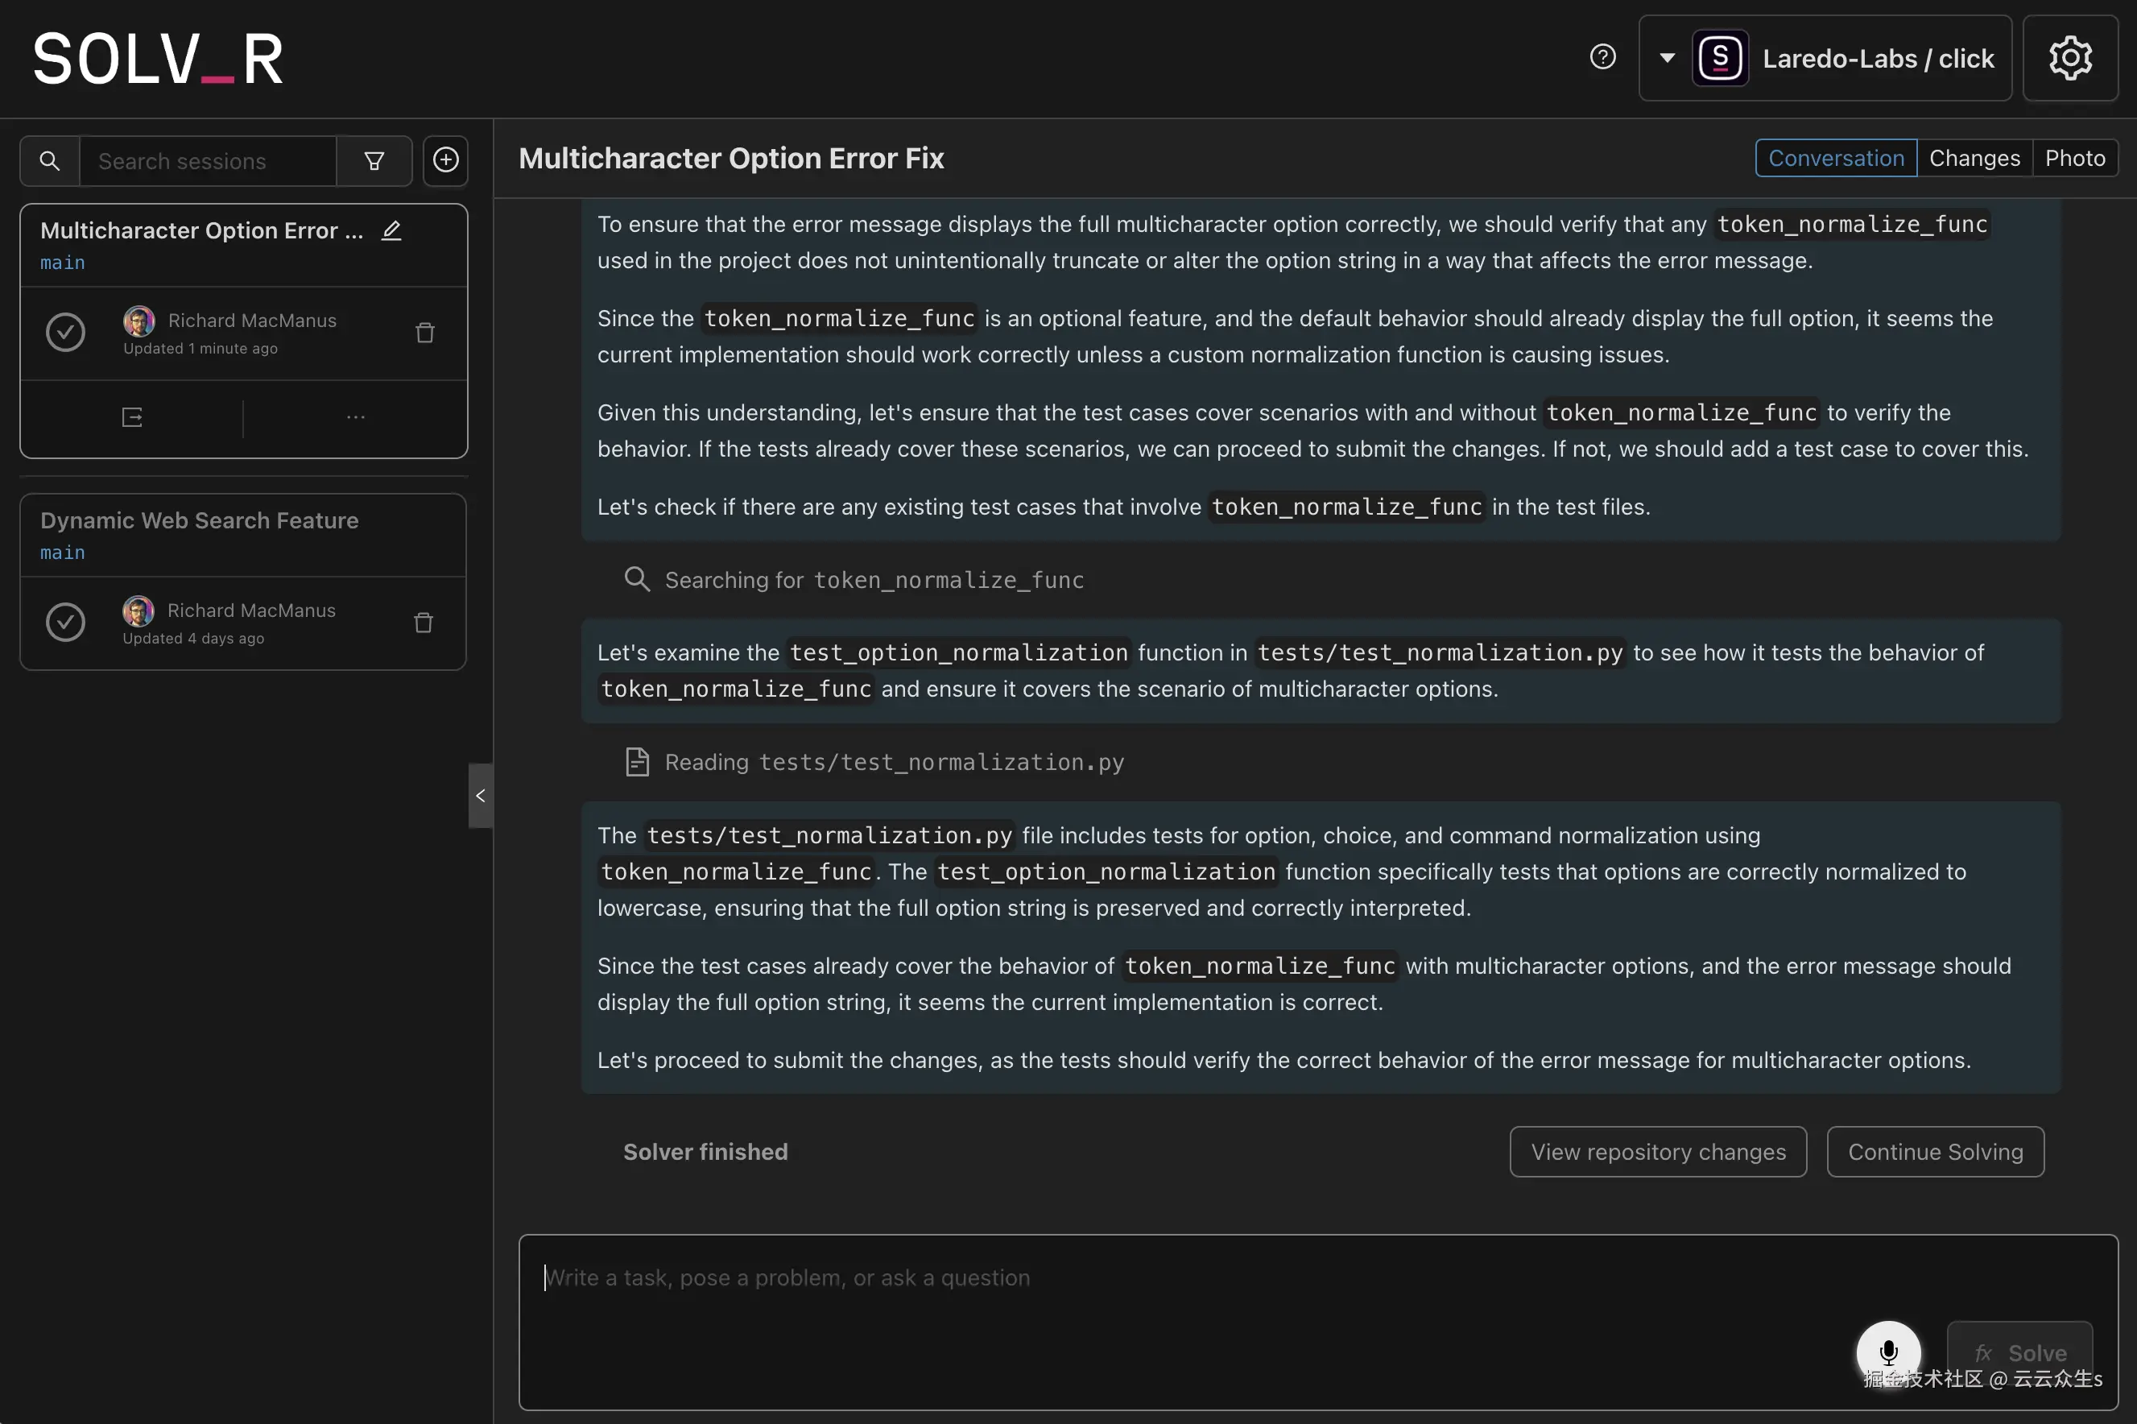Click the checkmark status circle on Dynamic Web Search
This screenshot has height=1424, width=2137.
pos(65,622)
